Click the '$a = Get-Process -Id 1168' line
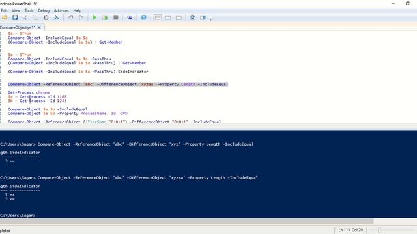 (37, 97)
